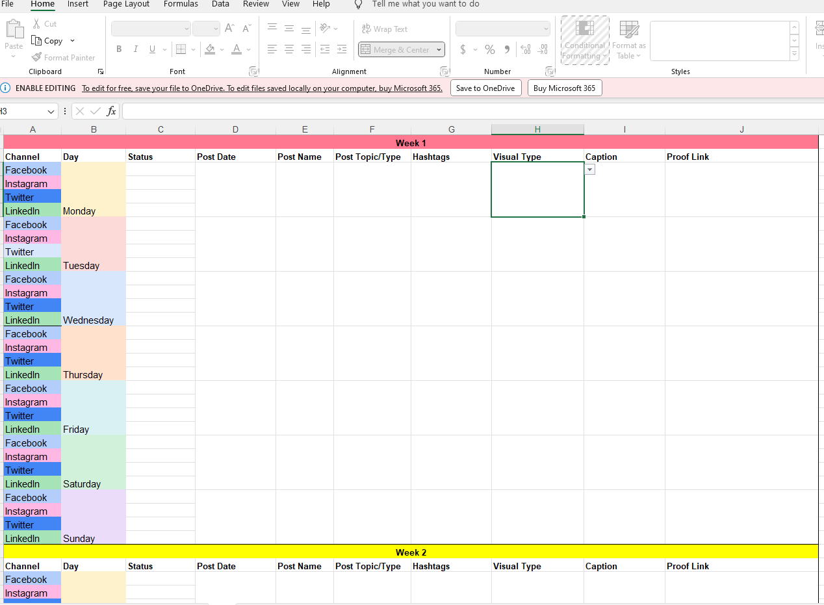Apply the Font Color letter A
The image size is (824, 605).
tap(237, 49)
